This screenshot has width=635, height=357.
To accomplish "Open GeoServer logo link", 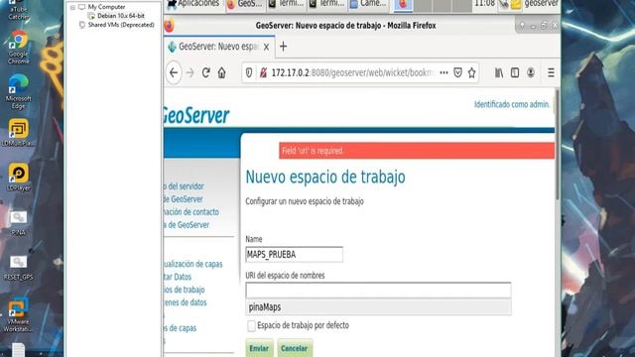I will tap(196, 116).
